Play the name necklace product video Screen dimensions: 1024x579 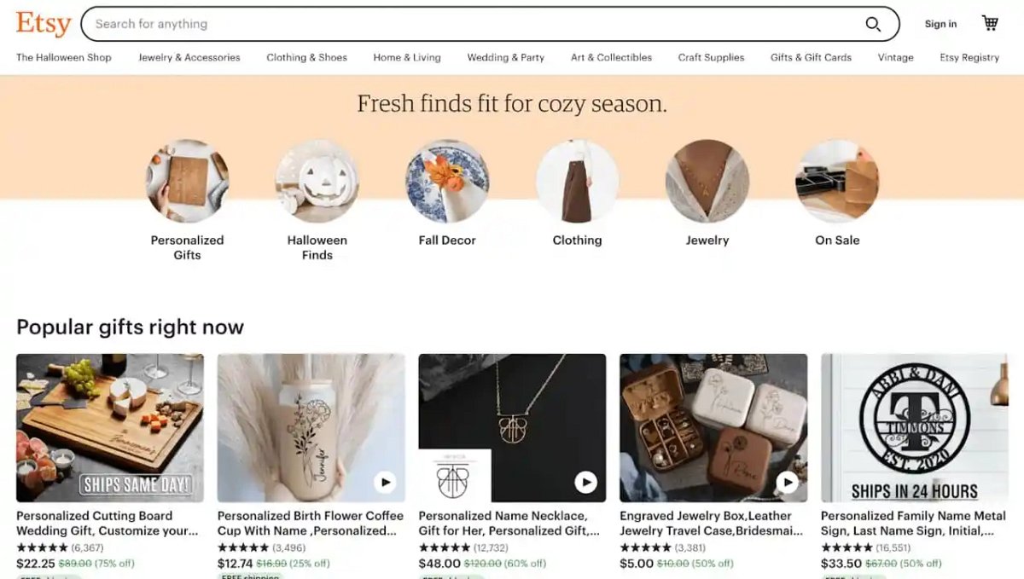point(586,482)
